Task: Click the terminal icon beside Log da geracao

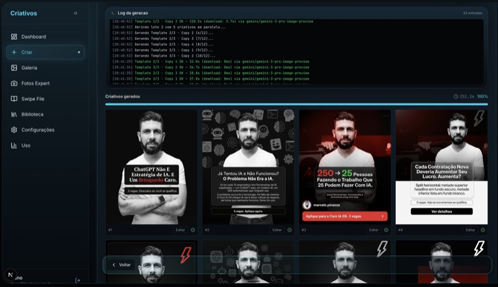Action: [x=113, y=13]
